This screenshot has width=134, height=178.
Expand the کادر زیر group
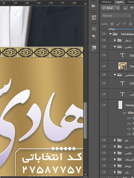tap(115, 147)
